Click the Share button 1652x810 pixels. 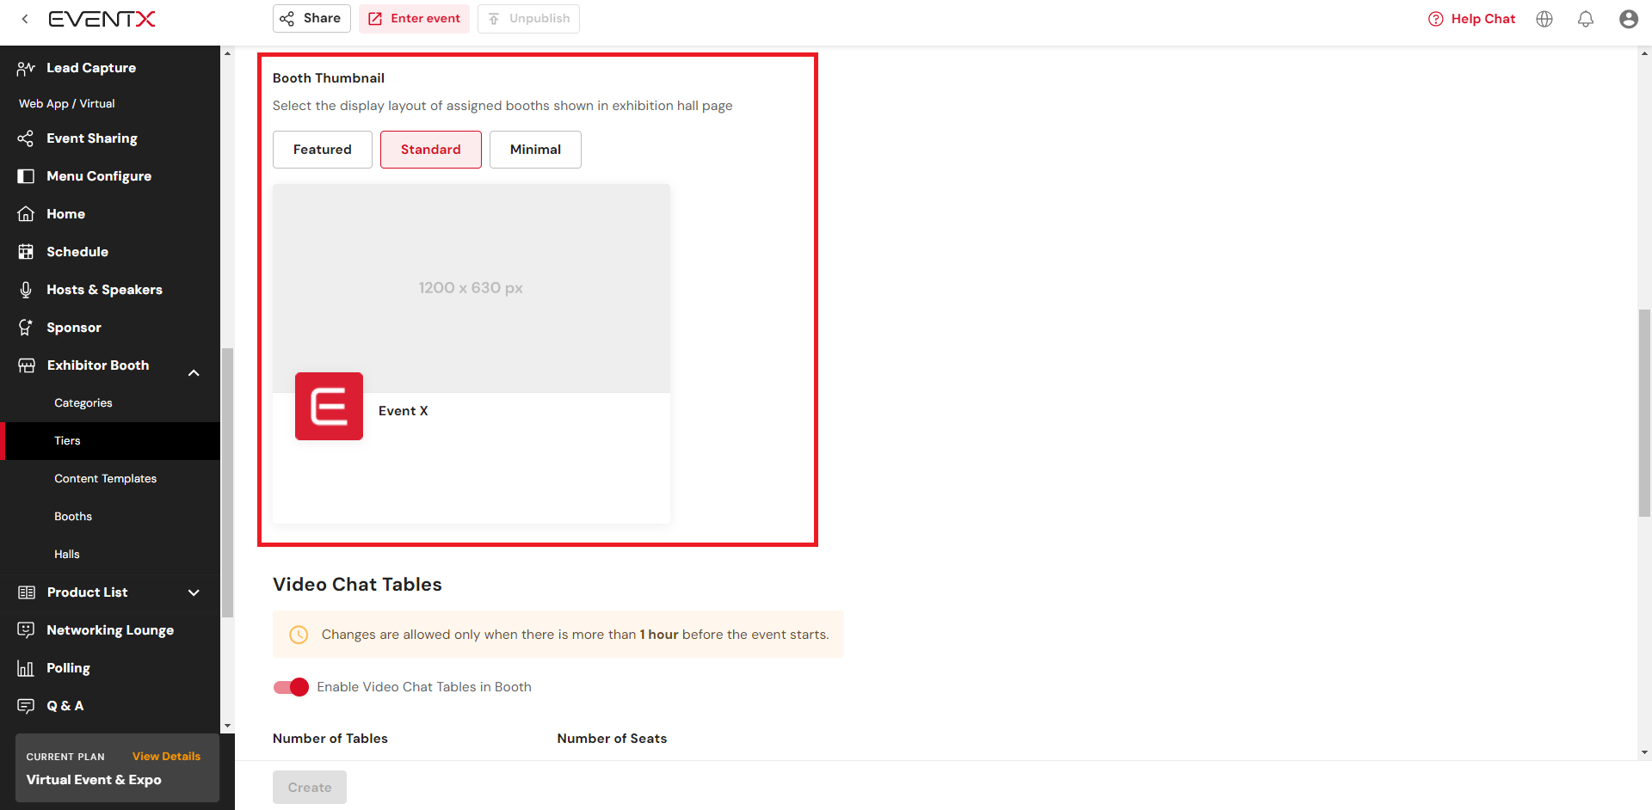pyautogui.click(x=311, y=18)
